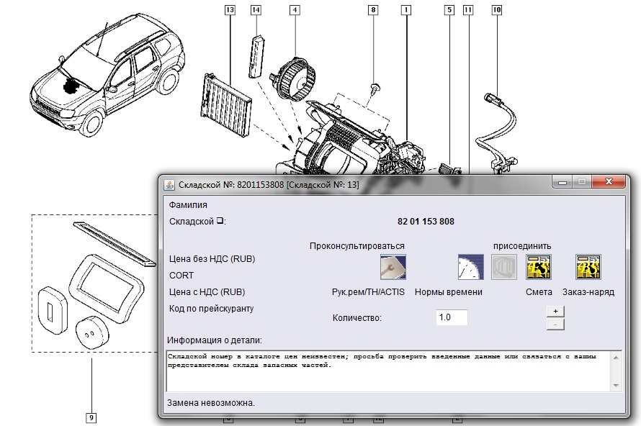Increase quantity with the plus button
The image size is (641, 426).
pos(555,311)
